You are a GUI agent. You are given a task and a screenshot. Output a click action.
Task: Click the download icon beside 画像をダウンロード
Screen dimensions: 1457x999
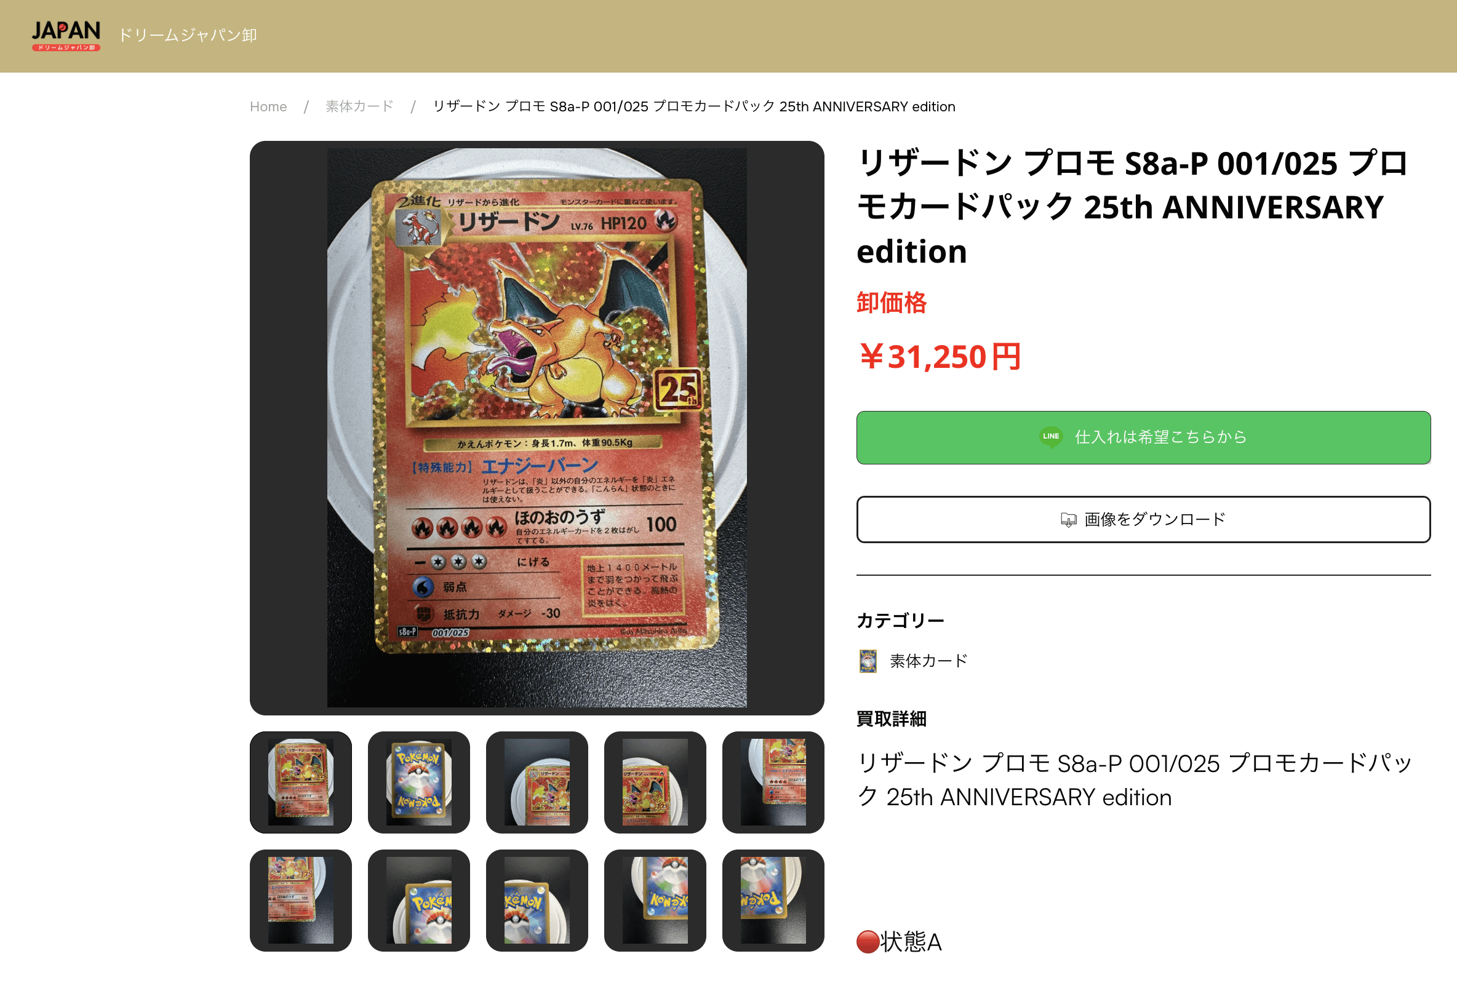pyautogui.click(x=1068, y=520)
